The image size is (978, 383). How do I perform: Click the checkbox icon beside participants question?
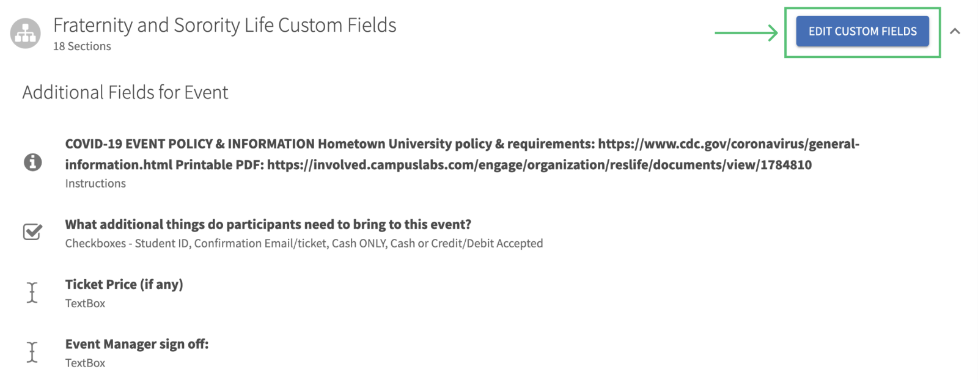click(32, 232)
